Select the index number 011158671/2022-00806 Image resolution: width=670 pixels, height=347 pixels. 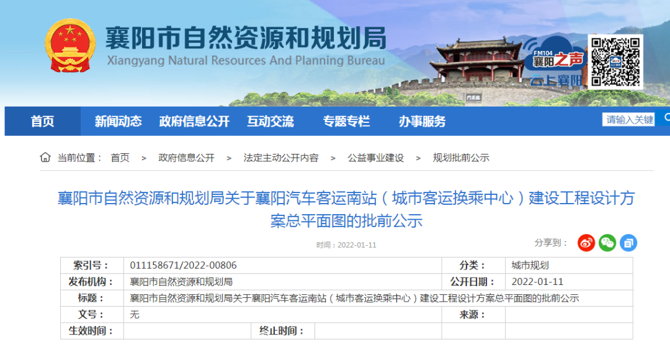(183, 266)
